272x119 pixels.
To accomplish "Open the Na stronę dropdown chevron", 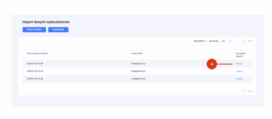I will [230, 41].
